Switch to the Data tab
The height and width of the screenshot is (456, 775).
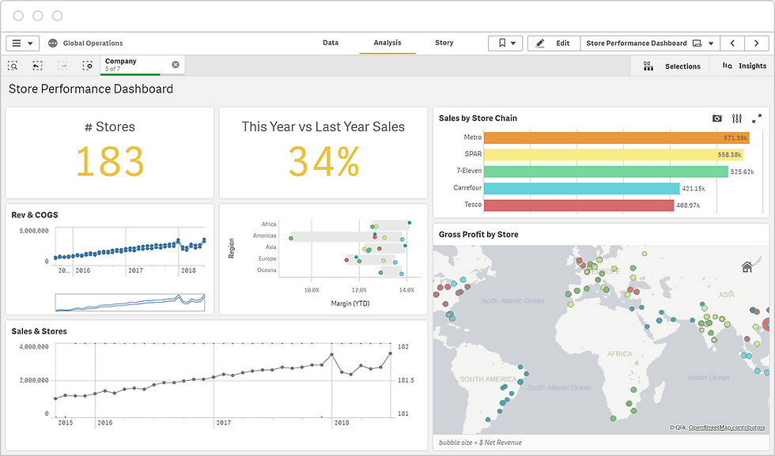(331, 43)
